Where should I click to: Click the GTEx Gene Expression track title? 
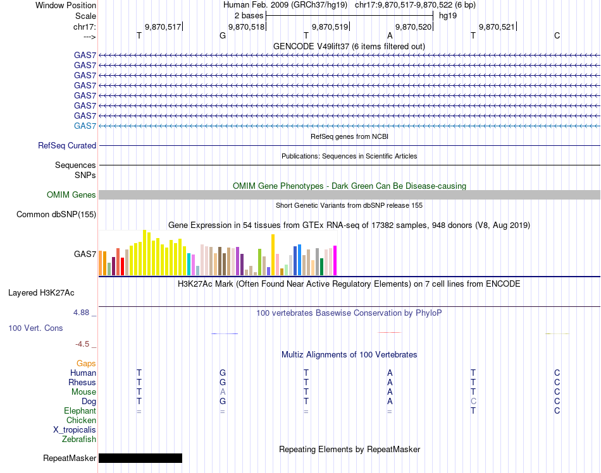pyautogui.click(x=349, y=225)
